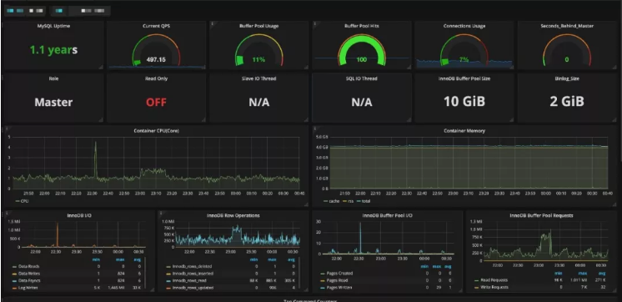Click the Master role value
Image resolution: width=622 pixels, height=302 pixels.
[x=53, y=103]
